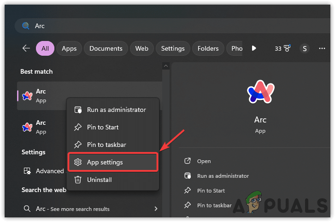Select the Web filter tab
Screen dimensions: 335x222
coord(141,48)
